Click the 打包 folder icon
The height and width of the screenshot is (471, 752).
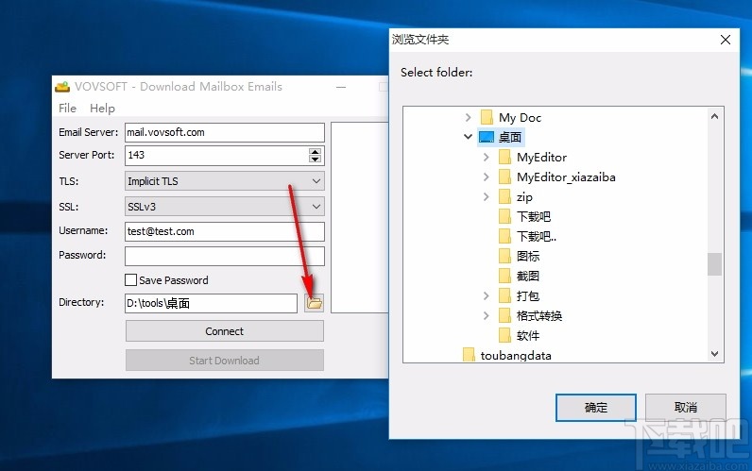pyautogui.click(x=504, y=296)
